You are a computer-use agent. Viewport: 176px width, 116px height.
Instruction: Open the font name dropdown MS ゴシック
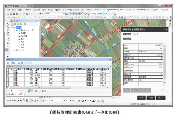click(64, 101)
